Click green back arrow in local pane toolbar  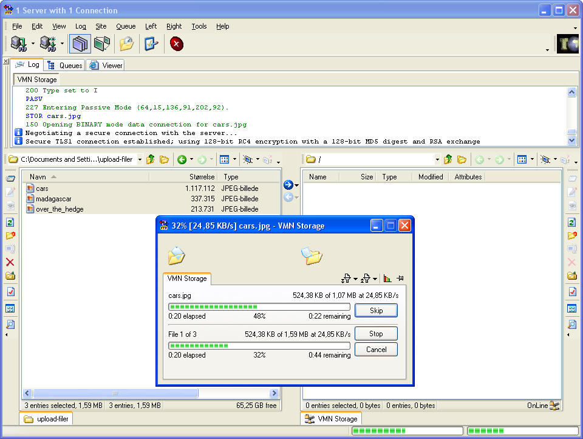pos(181,159)
